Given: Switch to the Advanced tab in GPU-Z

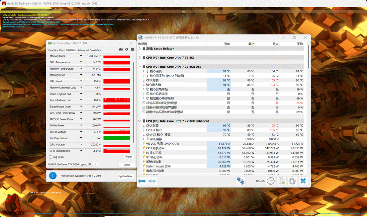Looking at the screenshot, I should (83, 50).
